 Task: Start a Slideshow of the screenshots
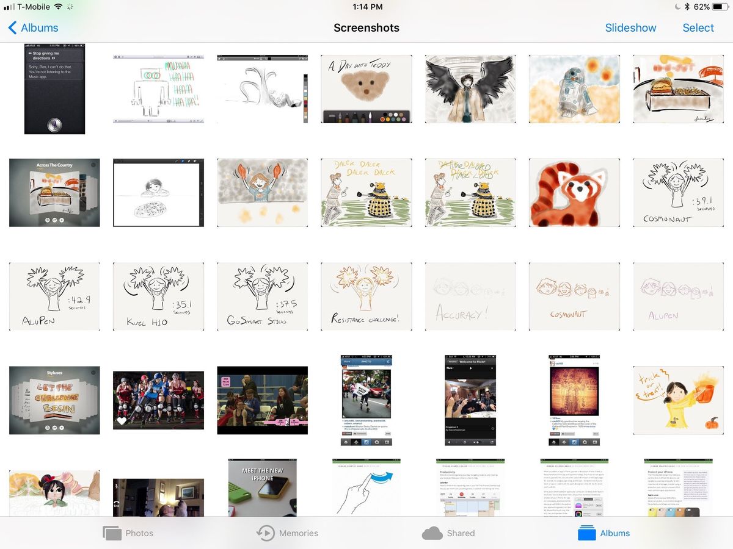point(631,27)
